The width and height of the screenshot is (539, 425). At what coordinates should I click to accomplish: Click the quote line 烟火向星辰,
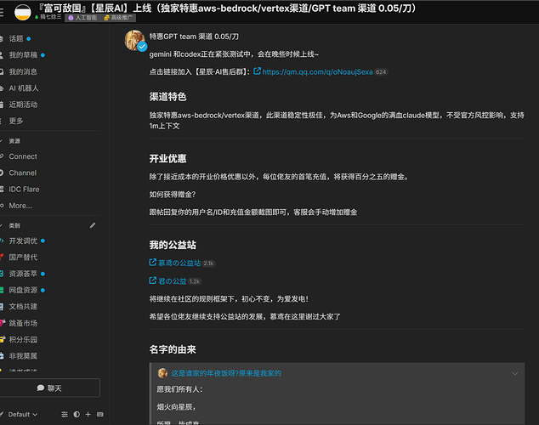click(176, 407)
